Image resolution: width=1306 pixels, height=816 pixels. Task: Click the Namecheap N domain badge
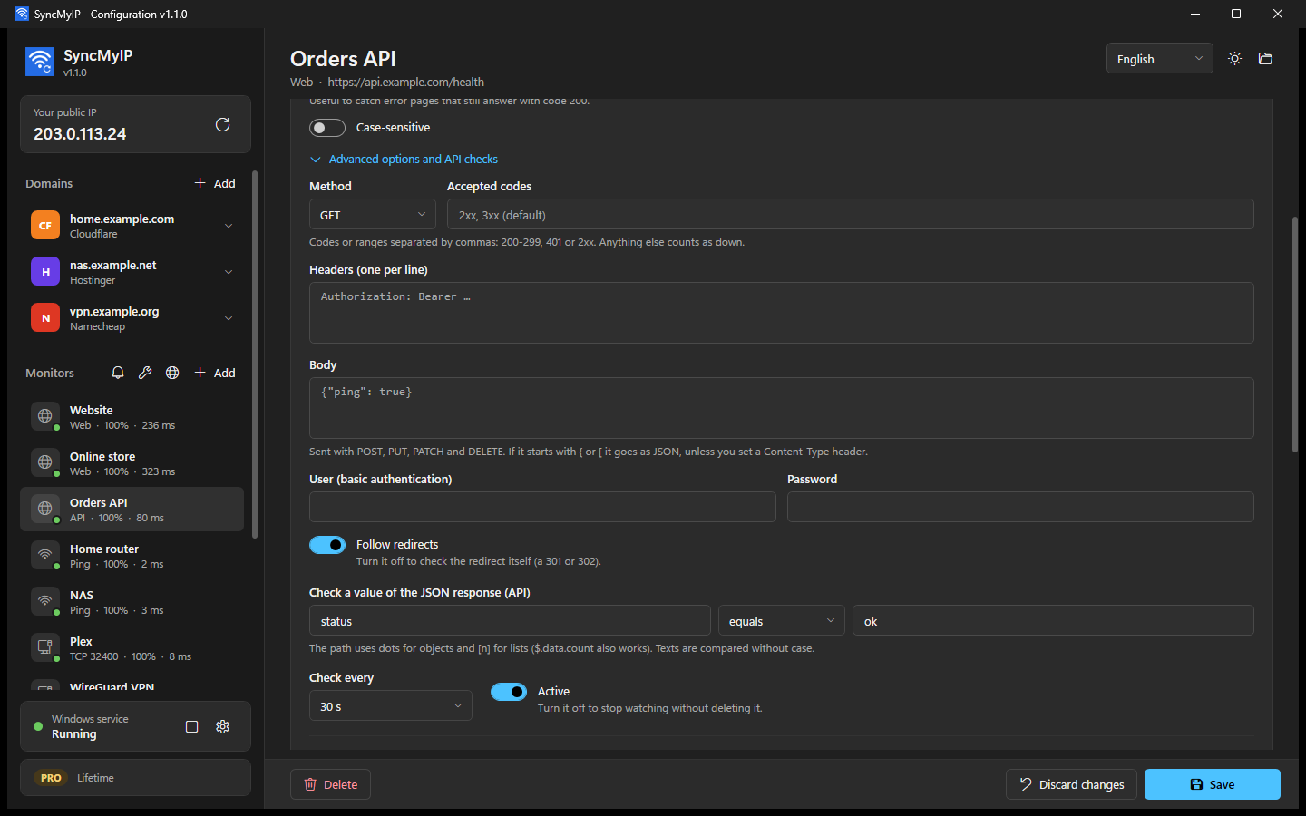tap(45, 317)
